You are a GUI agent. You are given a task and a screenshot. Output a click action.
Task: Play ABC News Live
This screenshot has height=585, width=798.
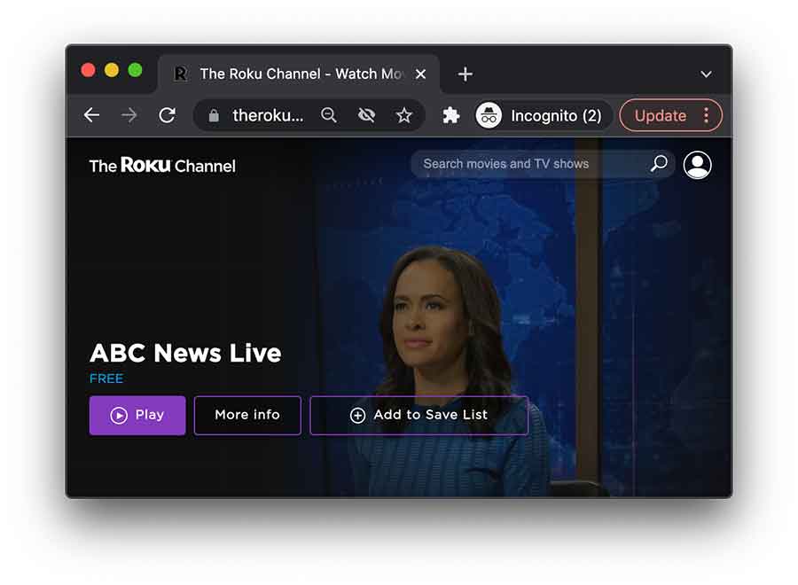click(137, 415)
